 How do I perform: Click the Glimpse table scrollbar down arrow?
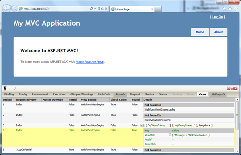(x=237, y=151)
